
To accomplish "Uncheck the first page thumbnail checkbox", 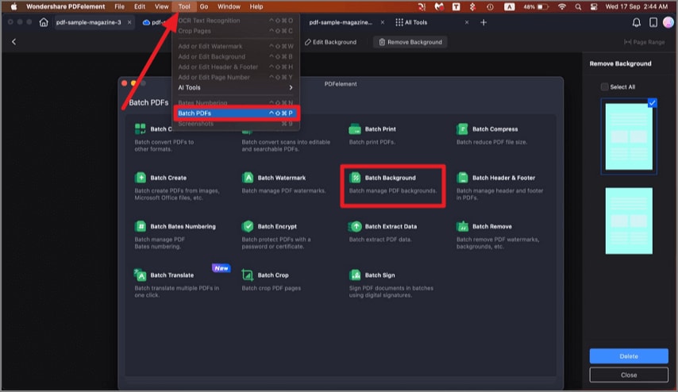I will [652, 103].
